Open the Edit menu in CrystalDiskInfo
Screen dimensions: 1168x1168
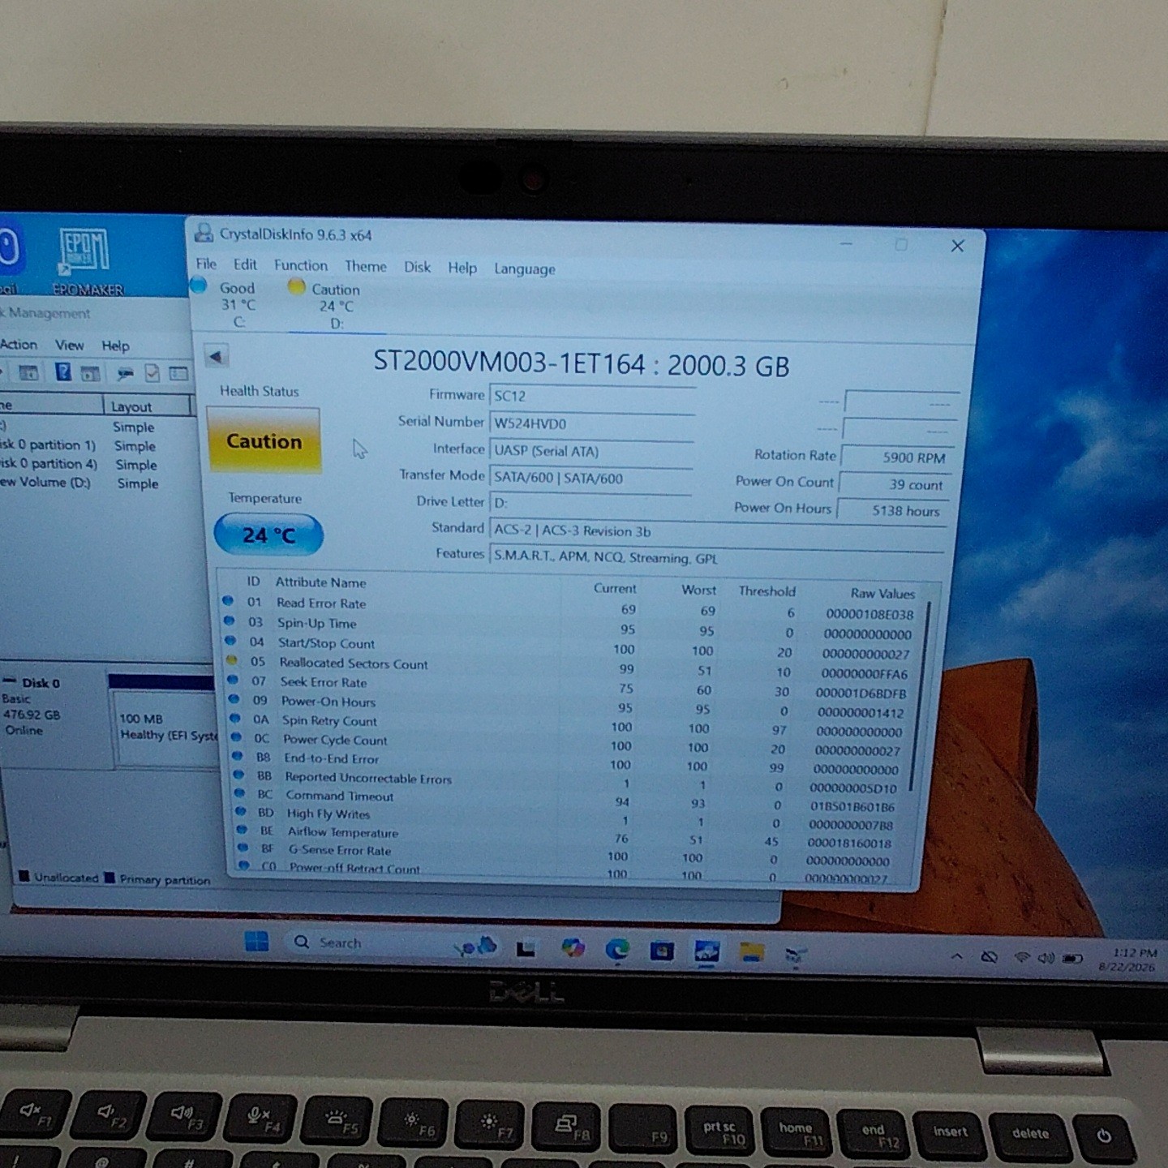245,264
